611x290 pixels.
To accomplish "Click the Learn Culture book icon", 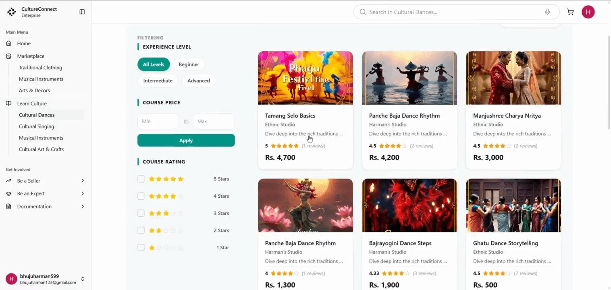I will pyautogui.click(x=8, y=104).
